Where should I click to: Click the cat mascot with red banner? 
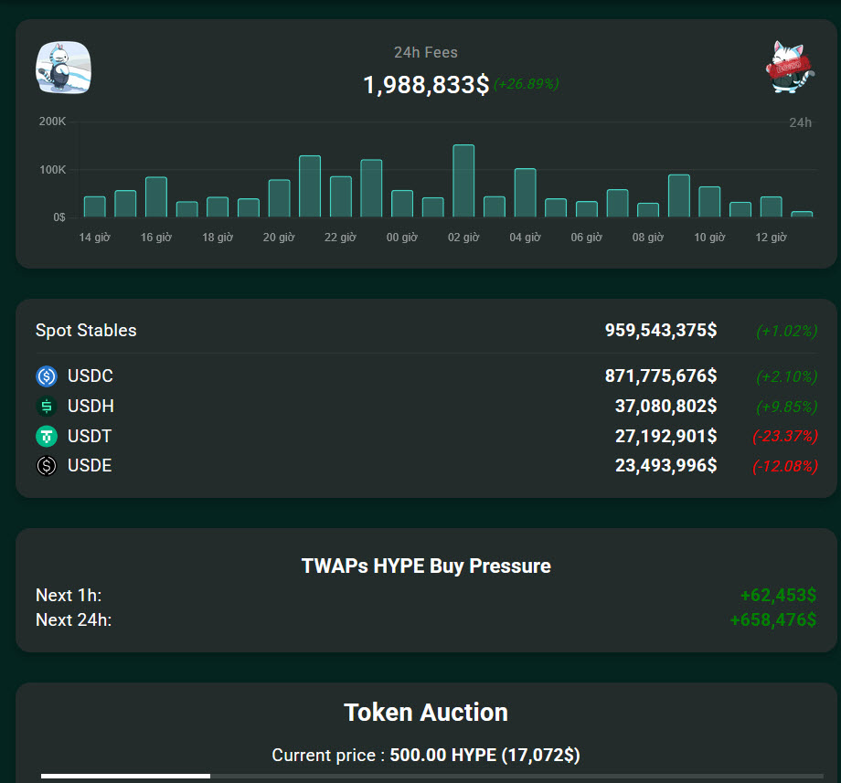tap(789, 68)
